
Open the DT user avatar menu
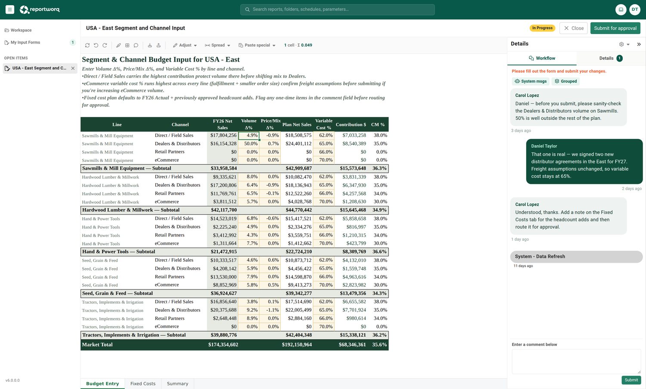tap(635, 9)
